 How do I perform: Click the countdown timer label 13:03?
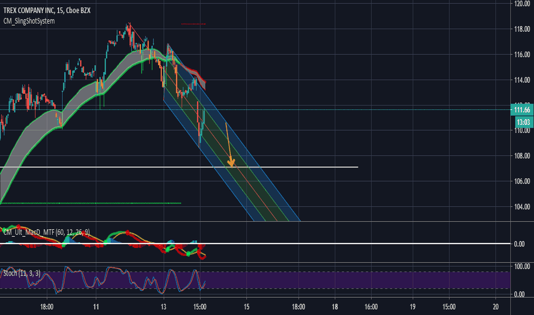pos(523,122)
